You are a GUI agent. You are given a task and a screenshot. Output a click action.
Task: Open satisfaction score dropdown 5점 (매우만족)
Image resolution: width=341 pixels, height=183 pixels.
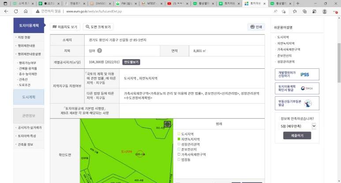(x=297, y=126)
